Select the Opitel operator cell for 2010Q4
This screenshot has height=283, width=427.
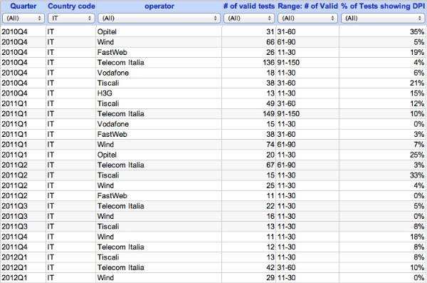(159, 31)
